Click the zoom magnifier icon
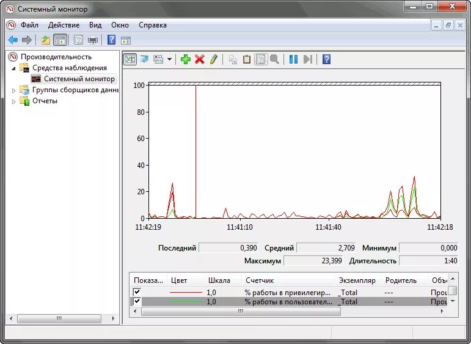The image size is (471, 344). click(x=274, y=59)
